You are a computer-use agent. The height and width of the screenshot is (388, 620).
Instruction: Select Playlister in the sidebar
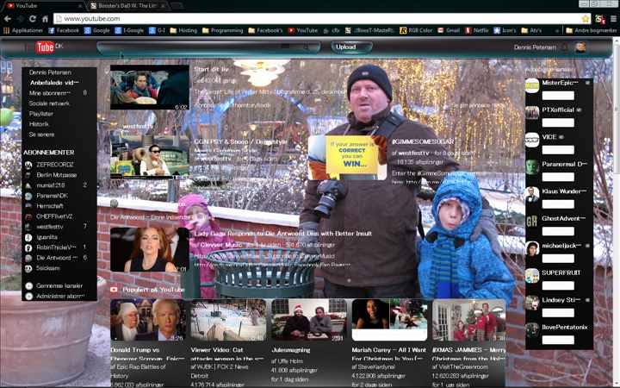point(41,114)
